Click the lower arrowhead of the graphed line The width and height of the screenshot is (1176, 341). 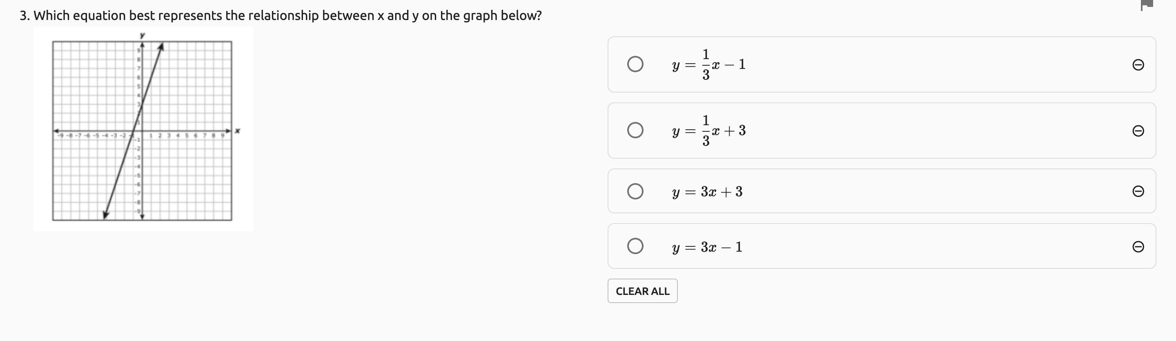[x=106, y=214]
